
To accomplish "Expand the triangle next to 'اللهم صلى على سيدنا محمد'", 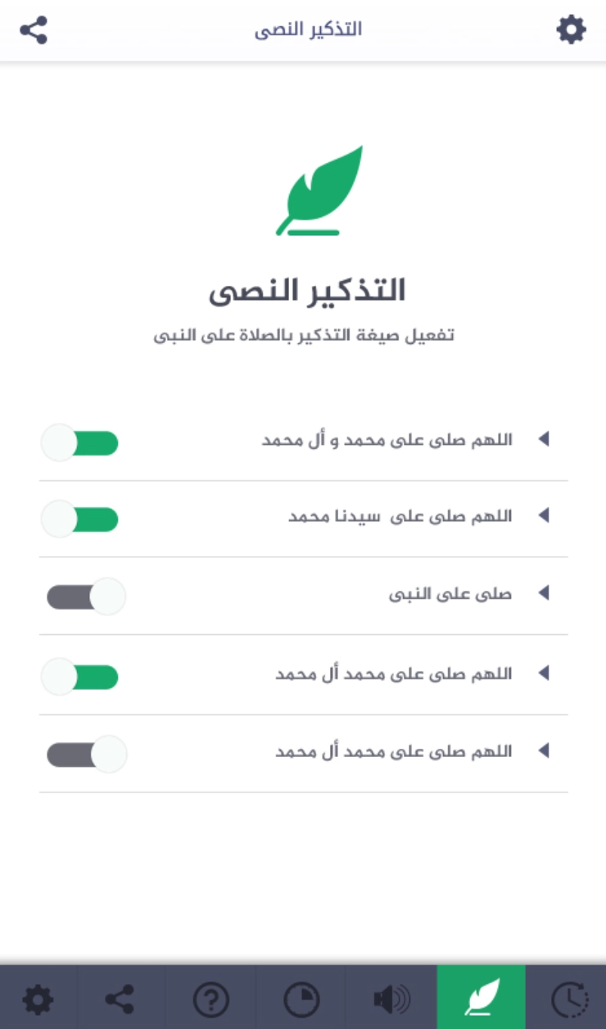I will 542,515.
